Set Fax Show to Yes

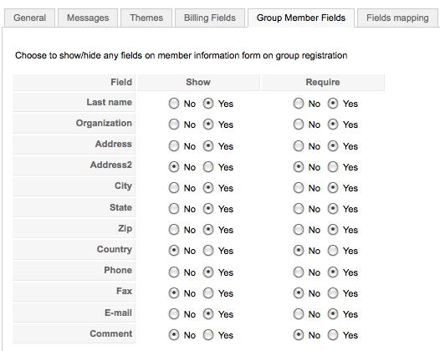[x=208, y=293]
